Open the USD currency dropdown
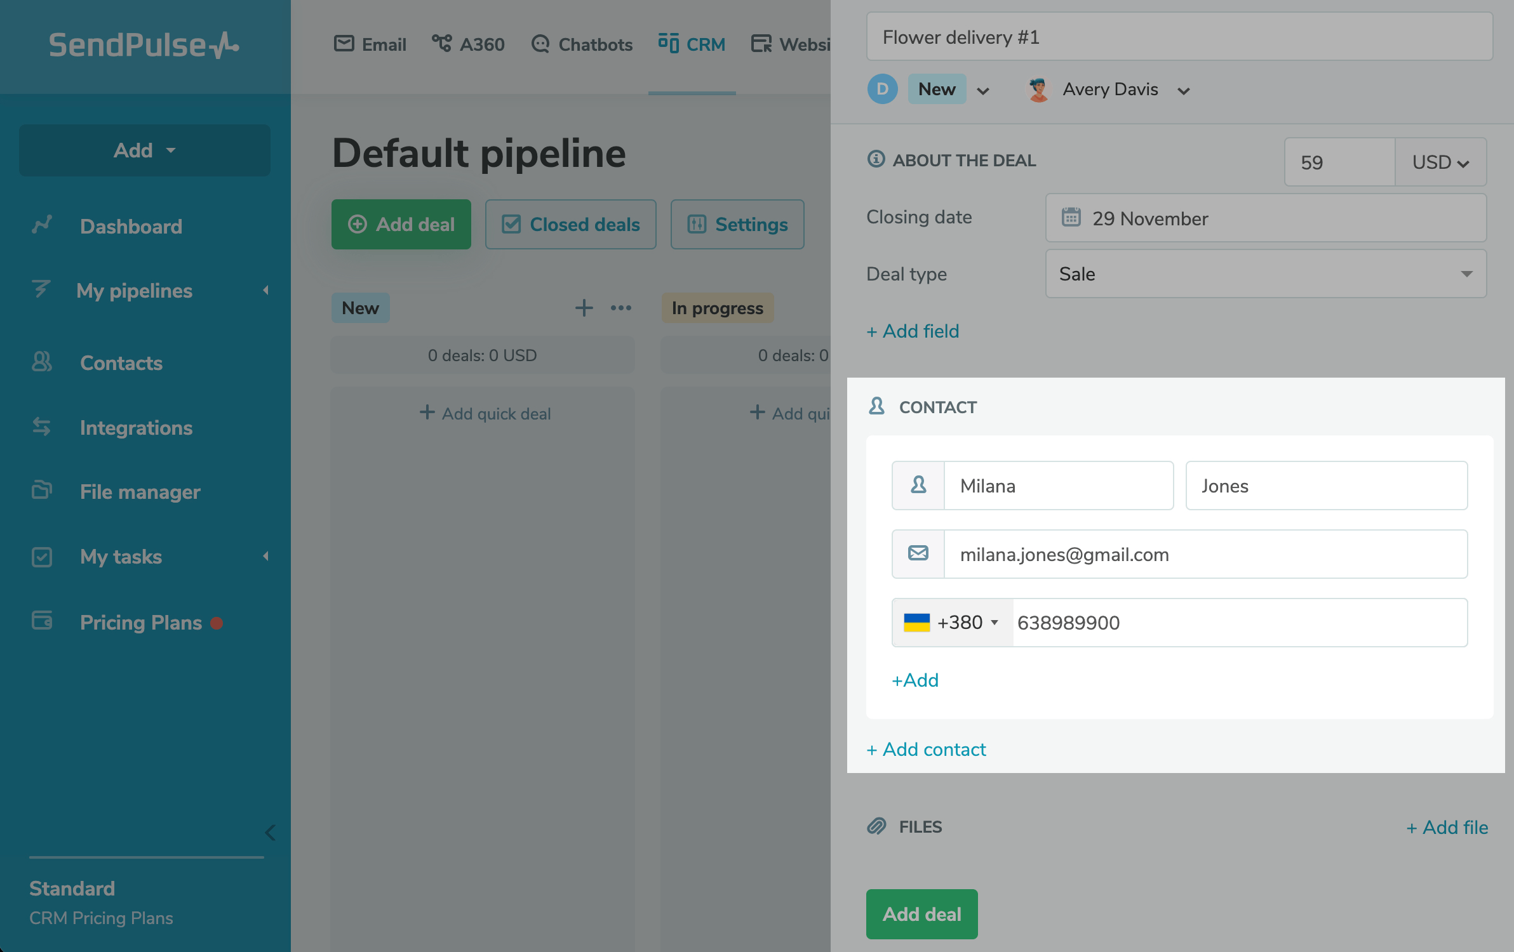 tap(1440, 162)
